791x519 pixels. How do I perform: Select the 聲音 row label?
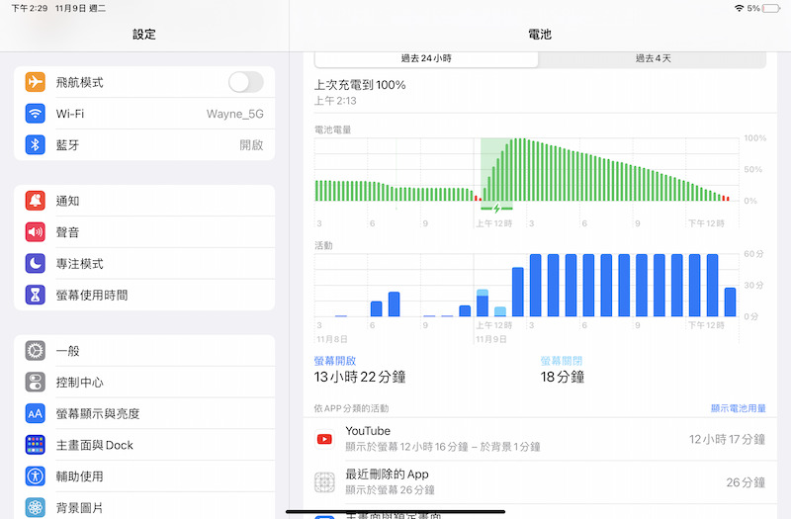coord(67,232)
